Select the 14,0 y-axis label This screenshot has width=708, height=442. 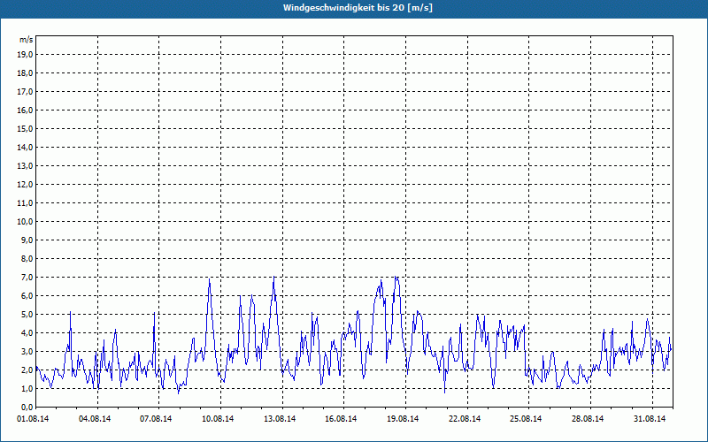pos(25,147)
